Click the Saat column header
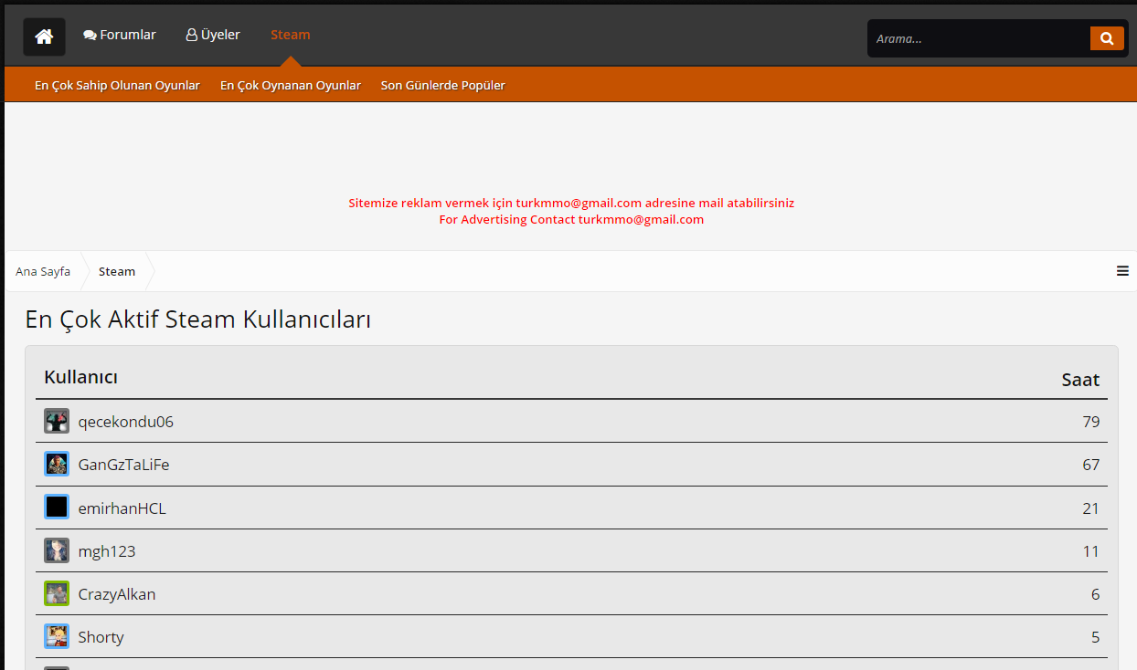Screen dimensions: 1137x670 click(1080, 380)
